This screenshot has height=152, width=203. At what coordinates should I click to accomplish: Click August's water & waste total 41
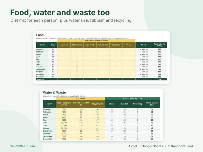152,128
